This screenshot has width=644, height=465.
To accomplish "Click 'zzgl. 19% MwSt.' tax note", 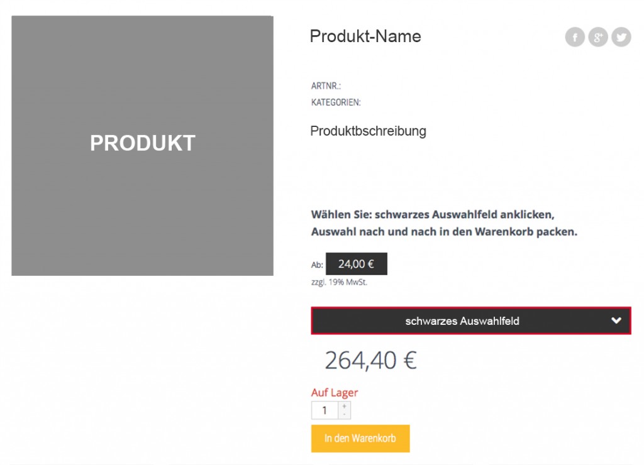I will (x=339, y=282).
